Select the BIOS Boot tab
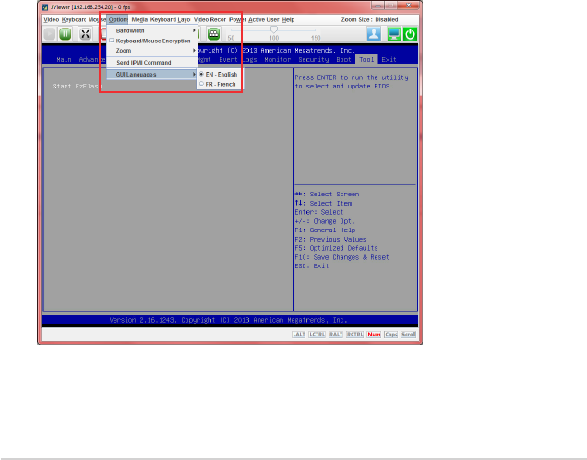587x460 pixels. coord(343,60)
